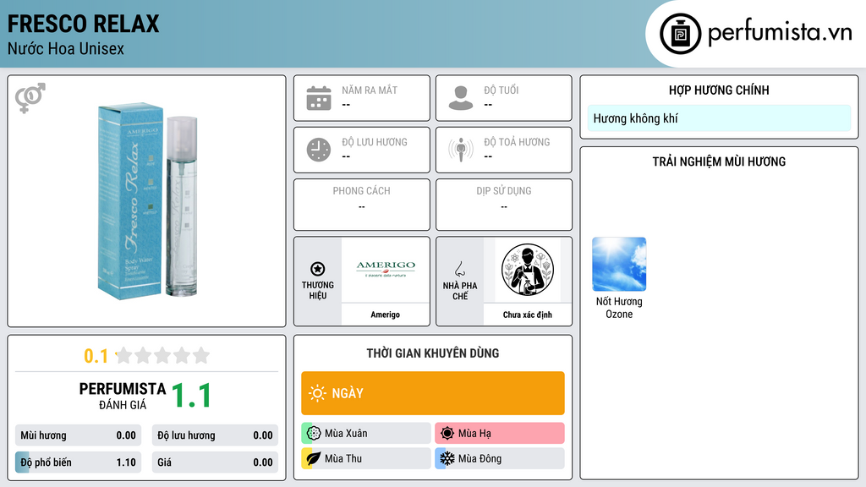
Task: Click the clock icon beside Độ lưu hương
Action: pos(319,150)
